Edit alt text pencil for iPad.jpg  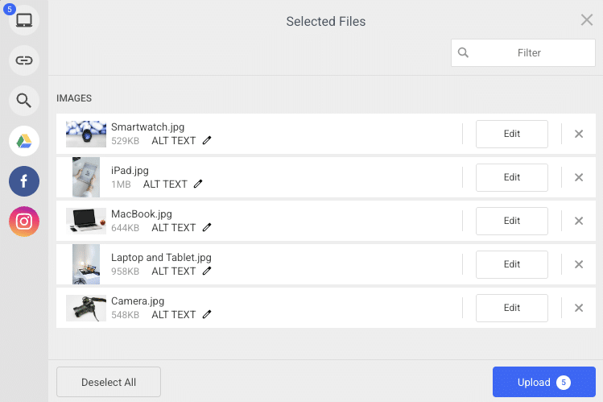point(198,184)
